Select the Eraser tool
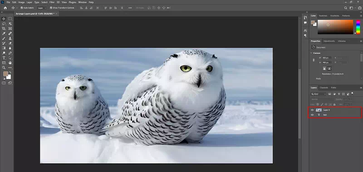 click(10, 43)
